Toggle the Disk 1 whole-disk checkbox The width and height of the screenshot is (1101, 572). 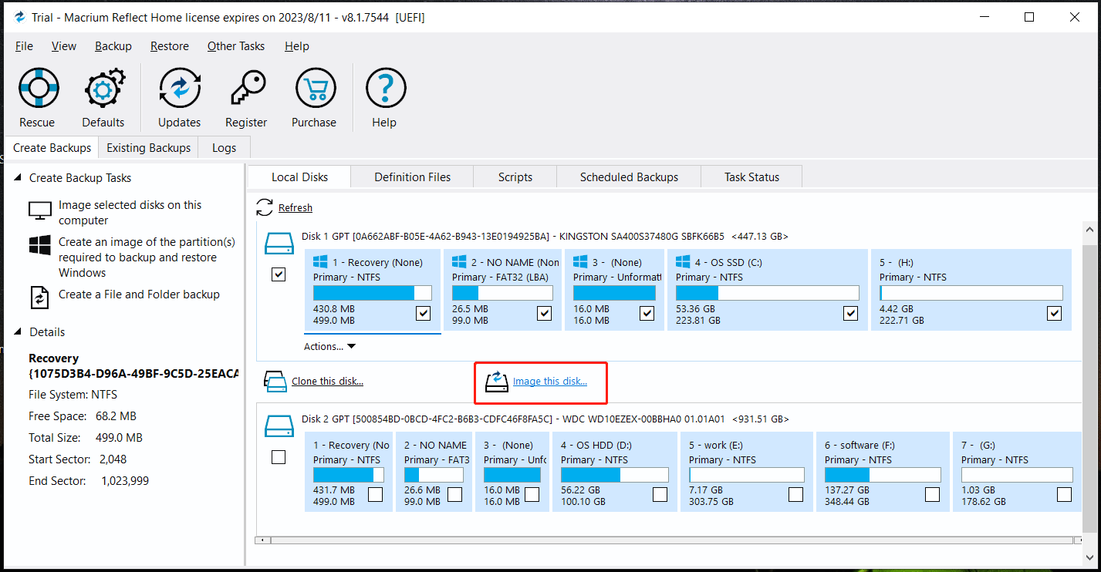point(279,274)
